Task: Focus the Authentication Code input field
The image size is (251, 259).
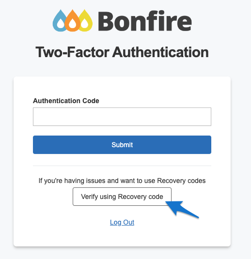Action: 122,117
